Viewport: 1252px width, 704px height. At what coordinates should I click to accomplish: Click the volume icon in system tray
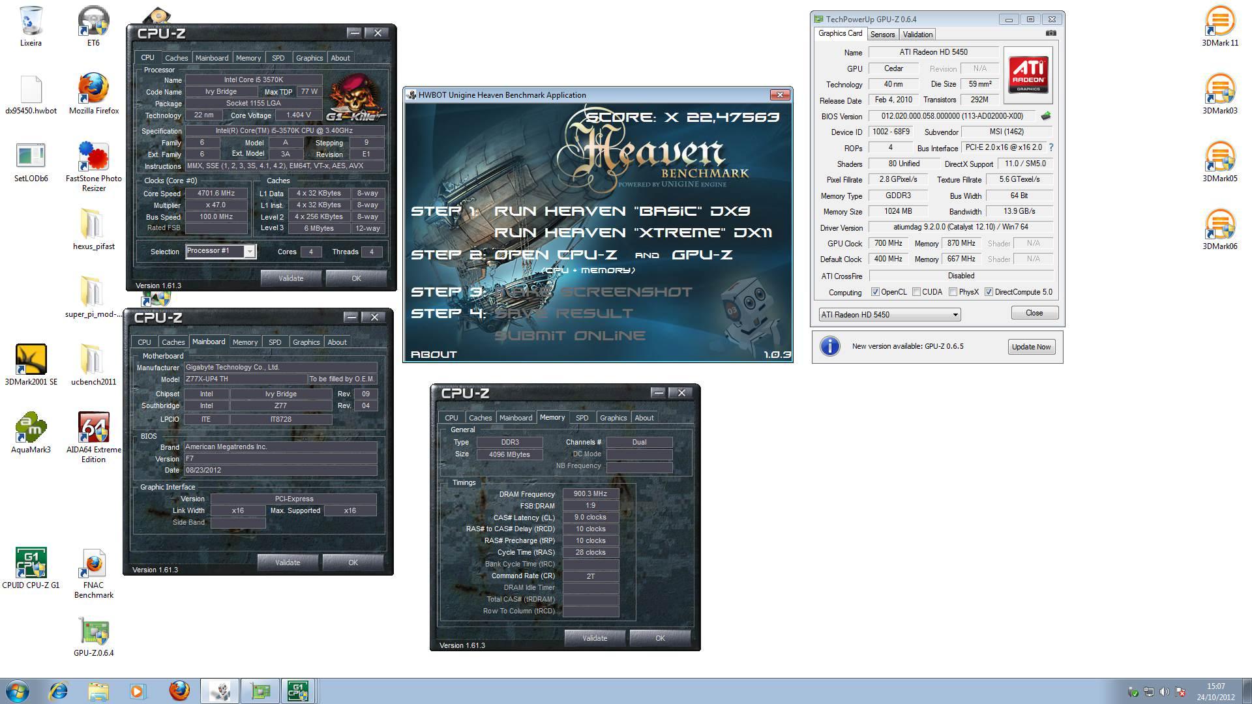[1165, 692]
